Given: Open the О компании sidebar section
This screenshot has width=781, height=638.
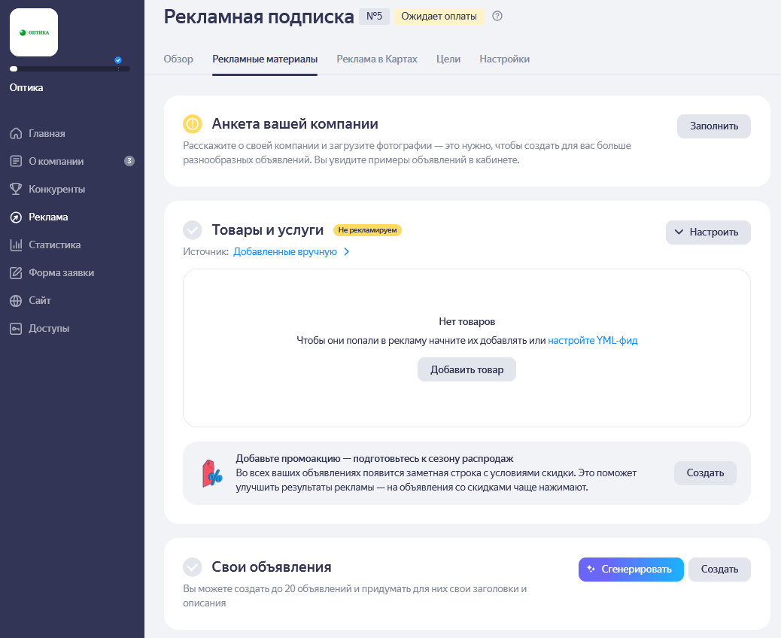Looking at the screenshot, I should 56,161.
